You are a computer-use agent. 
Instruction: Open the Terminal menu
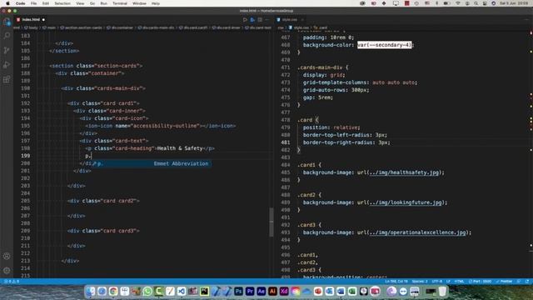tap(120, 3)
